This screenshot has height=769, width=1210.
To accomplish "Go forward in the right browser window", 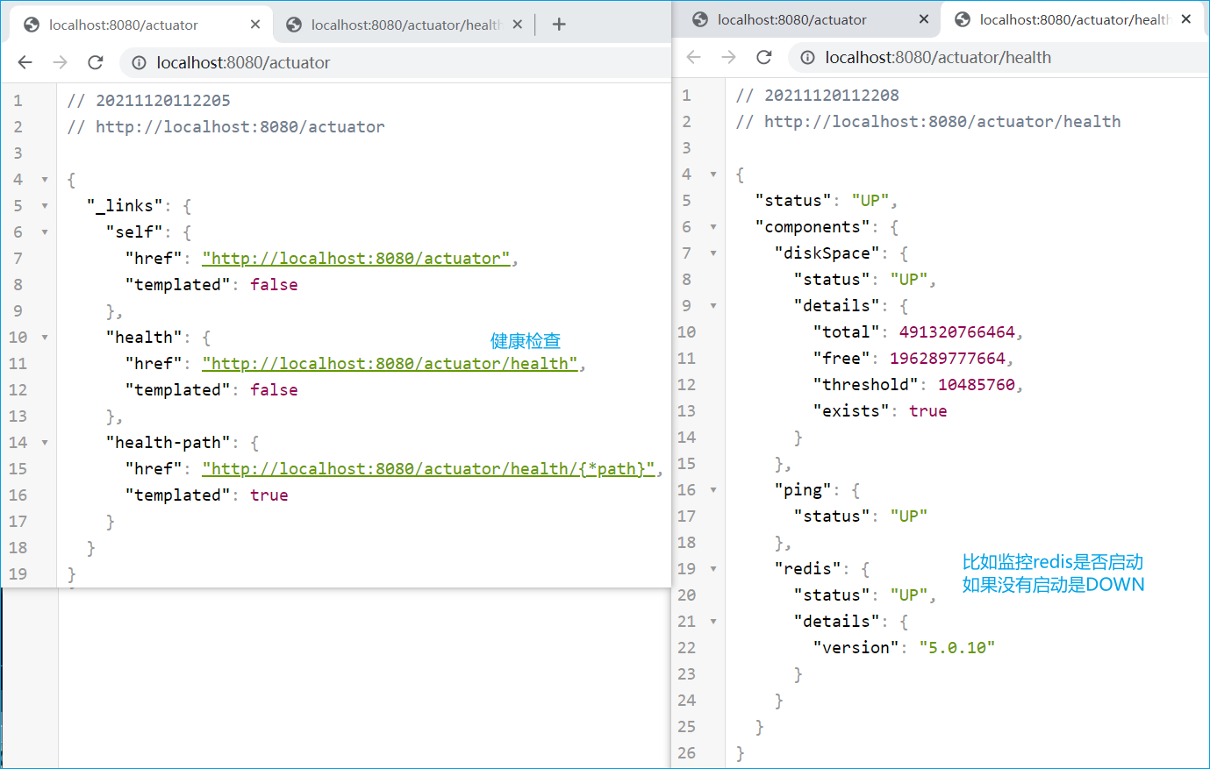I will tap(728, 57).
